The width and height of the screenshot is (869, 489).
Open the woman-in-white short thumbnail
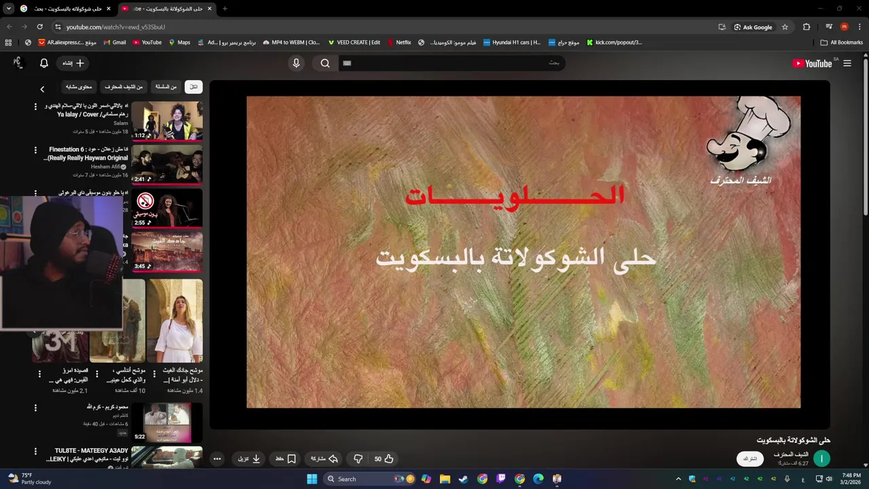tap(174, 321)
